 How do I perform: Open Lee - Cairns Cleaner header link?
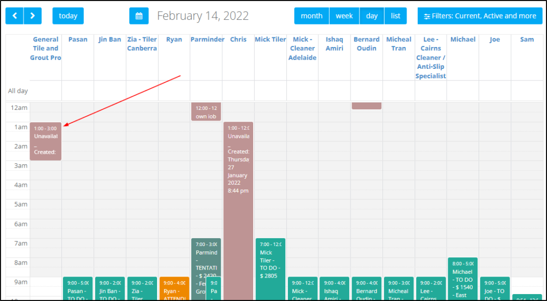[431, 58]
